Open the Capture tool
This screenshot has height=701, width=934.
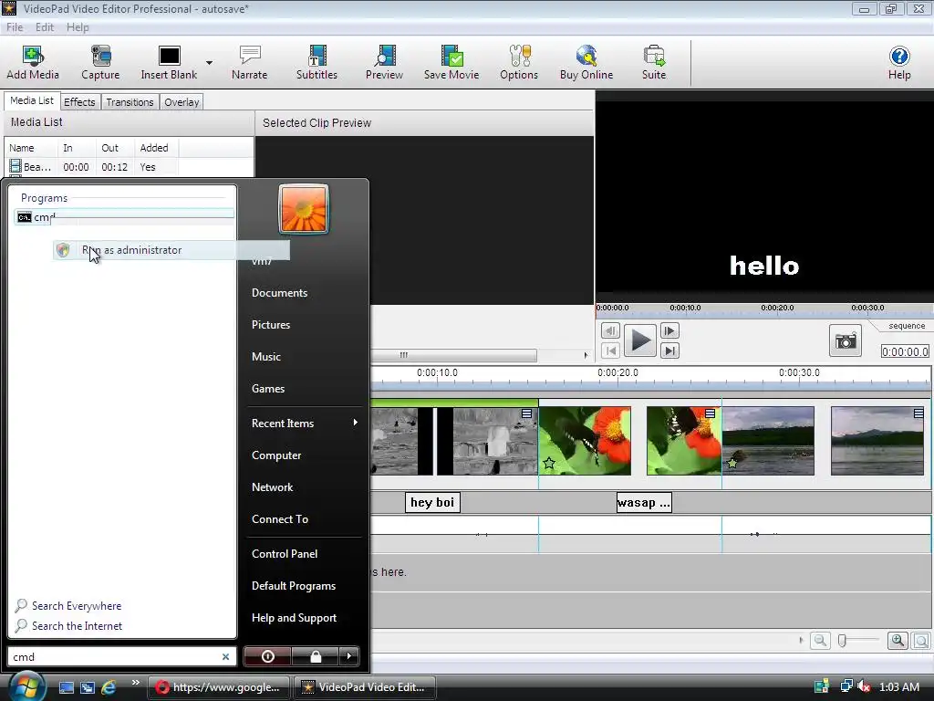coord(100,62)
